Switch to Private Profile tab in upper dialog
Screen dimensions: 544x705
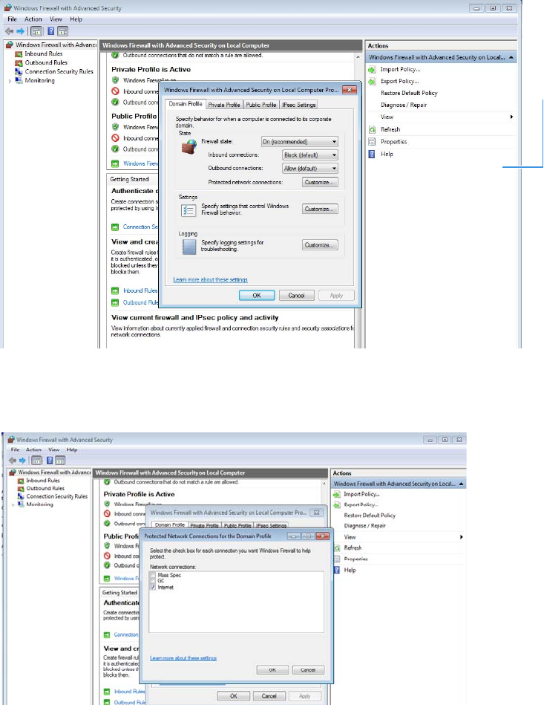click(x=223, y=105)
